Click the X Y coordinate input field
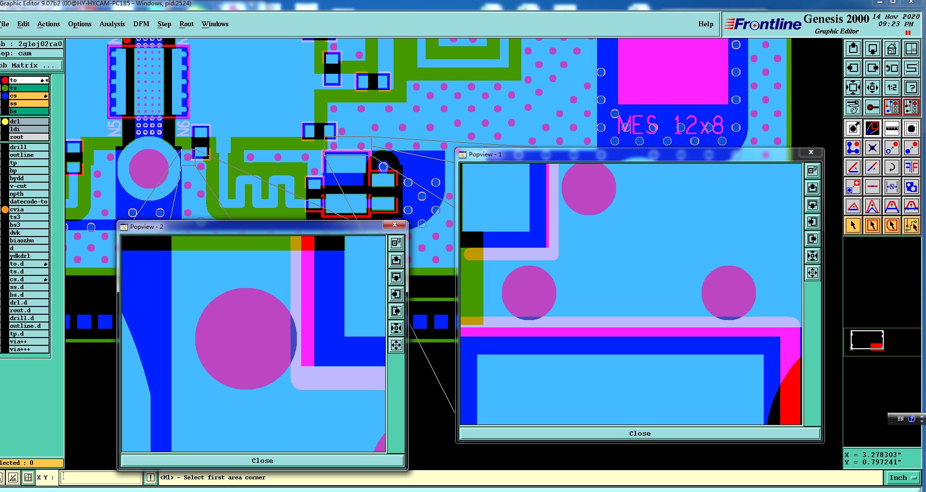The width and height of the screenshot is (926, 492). click(x=101, y=477)
